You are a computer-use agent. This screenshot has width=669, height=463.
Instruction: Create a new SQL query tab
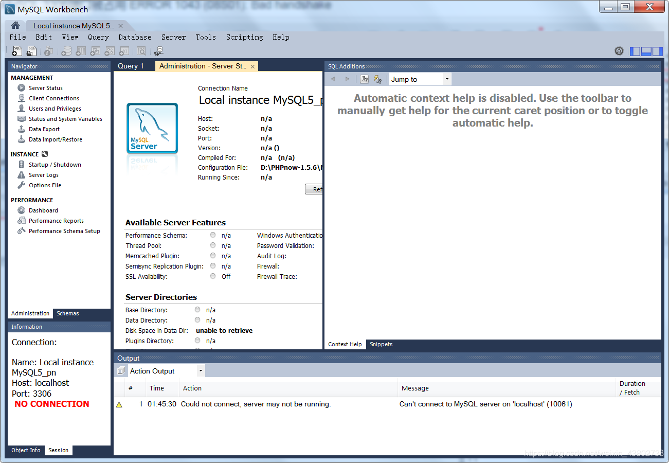tap(16, 50)
